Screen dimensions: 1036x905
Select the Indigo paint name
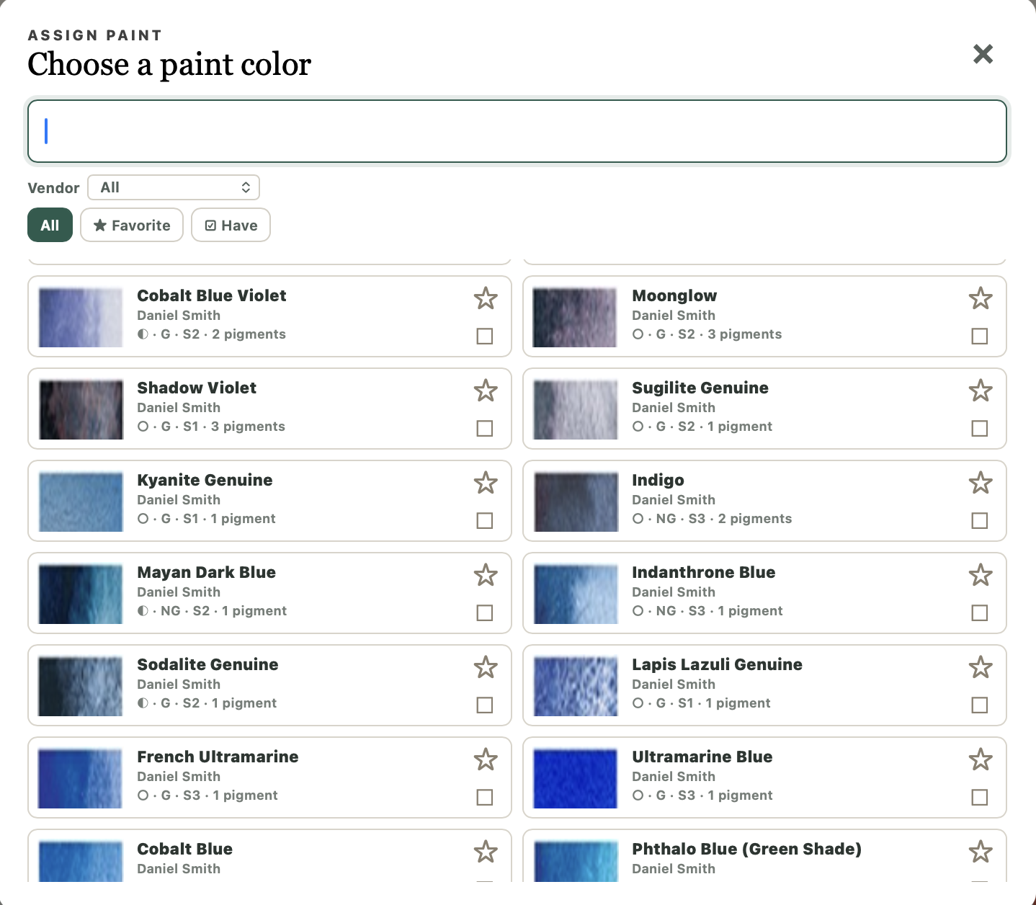(x=658, y=481)
